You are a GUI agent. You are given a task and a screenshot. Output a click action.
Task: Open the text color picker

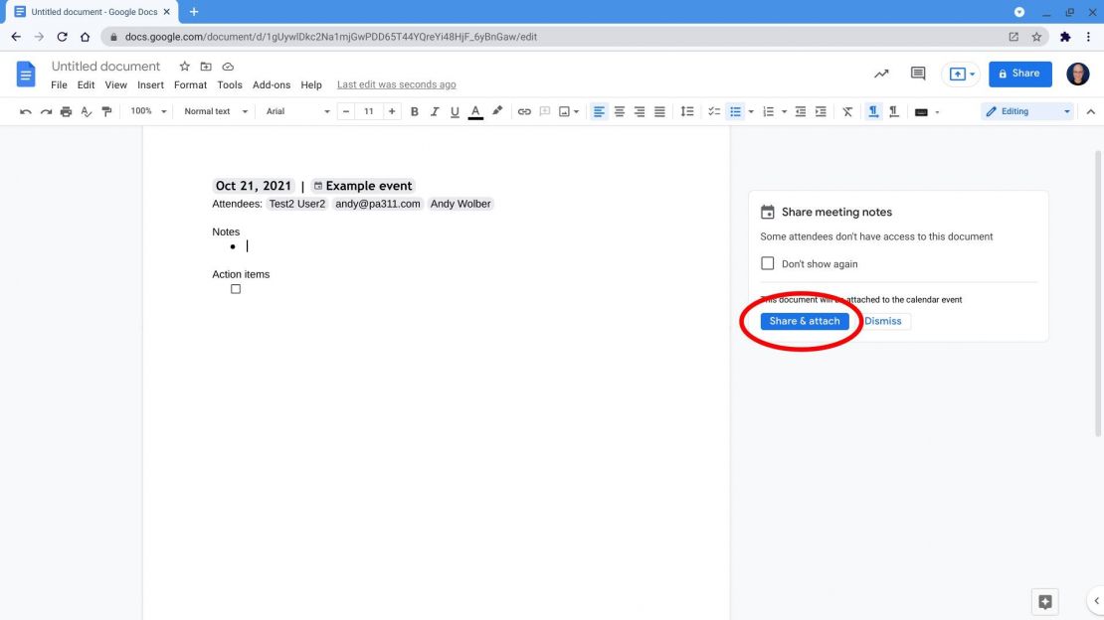475,111
